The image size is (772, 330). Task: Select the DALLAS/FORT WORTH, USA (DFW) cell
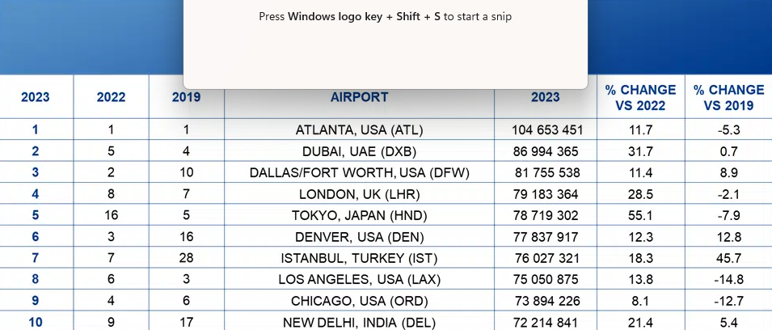pyautogui.click(x=359, y=172)
